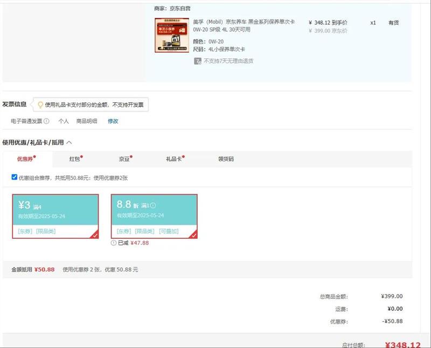
Task: Click the checkmark corner on ¥3 coupon
Action: (95, 235)
